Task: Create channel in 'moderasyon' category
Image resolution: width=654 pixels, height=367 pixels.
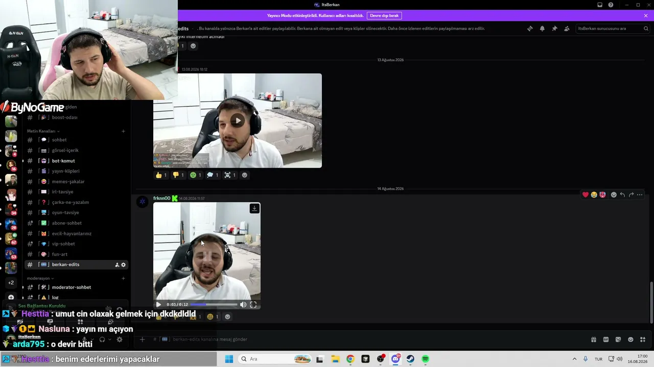Action: click(123, 278)
